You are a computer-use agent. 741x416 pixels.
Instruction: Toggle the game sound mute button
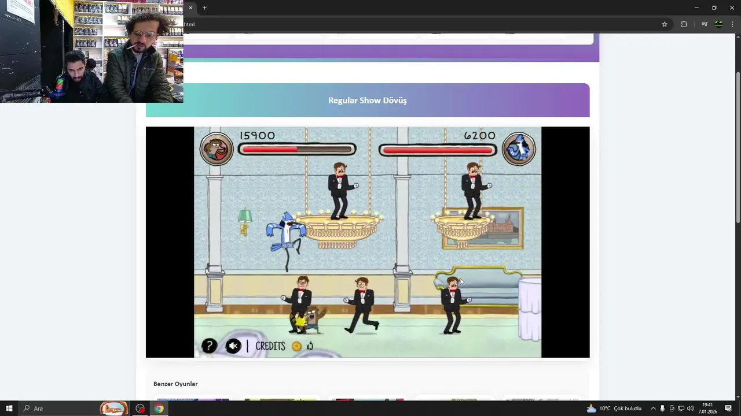(x=233, y=346)
